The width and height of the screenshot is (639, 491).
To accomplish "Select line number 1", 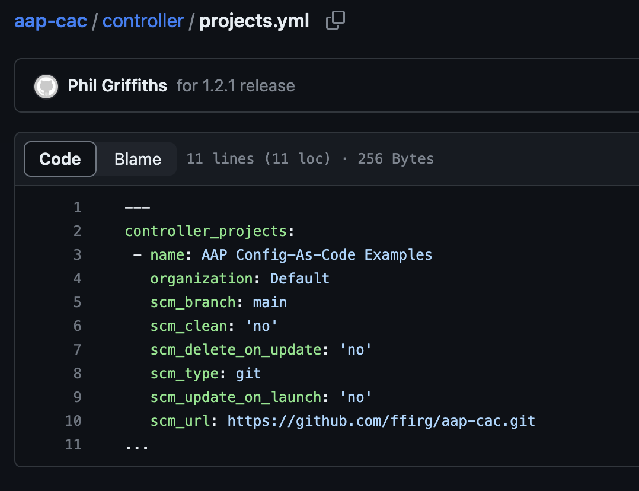I will point(78,208).
